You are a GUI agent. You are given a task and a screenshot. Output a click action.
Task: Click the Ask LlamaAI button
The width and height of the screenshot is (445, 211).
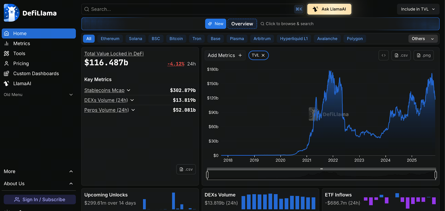[329, 9]
